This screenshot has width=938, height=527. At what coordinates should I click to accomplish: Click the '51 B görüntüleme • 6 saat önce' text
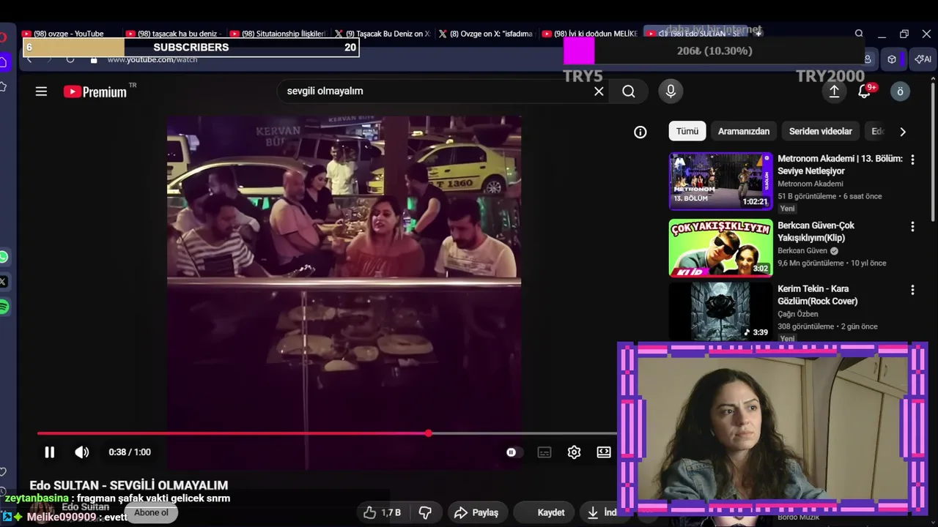pos(830,196)
